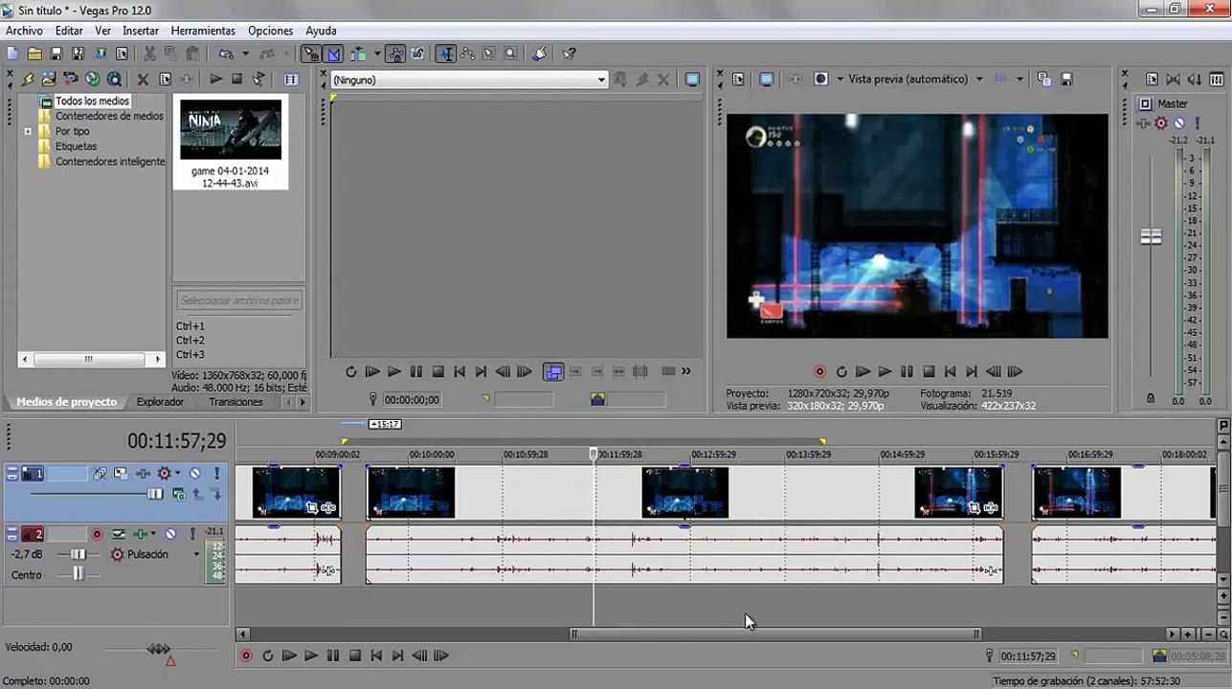Open the Views icon in Project Media toolbar

[x=292, y=79]
